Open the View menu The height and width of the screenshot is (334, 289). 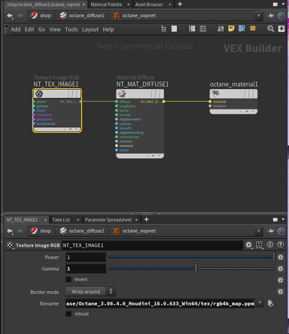[55, 30]
